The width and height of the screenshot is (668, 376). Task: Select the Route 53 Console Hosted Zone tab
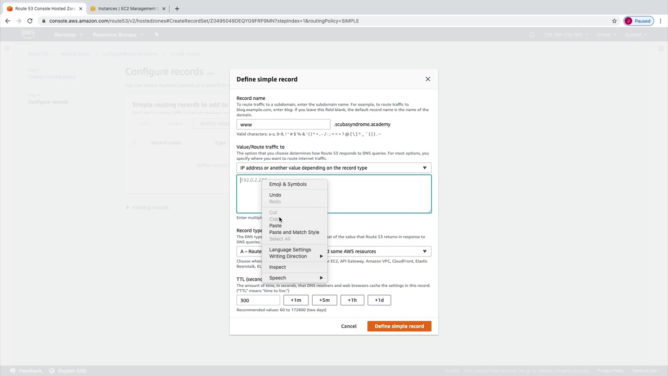point(44,8)
